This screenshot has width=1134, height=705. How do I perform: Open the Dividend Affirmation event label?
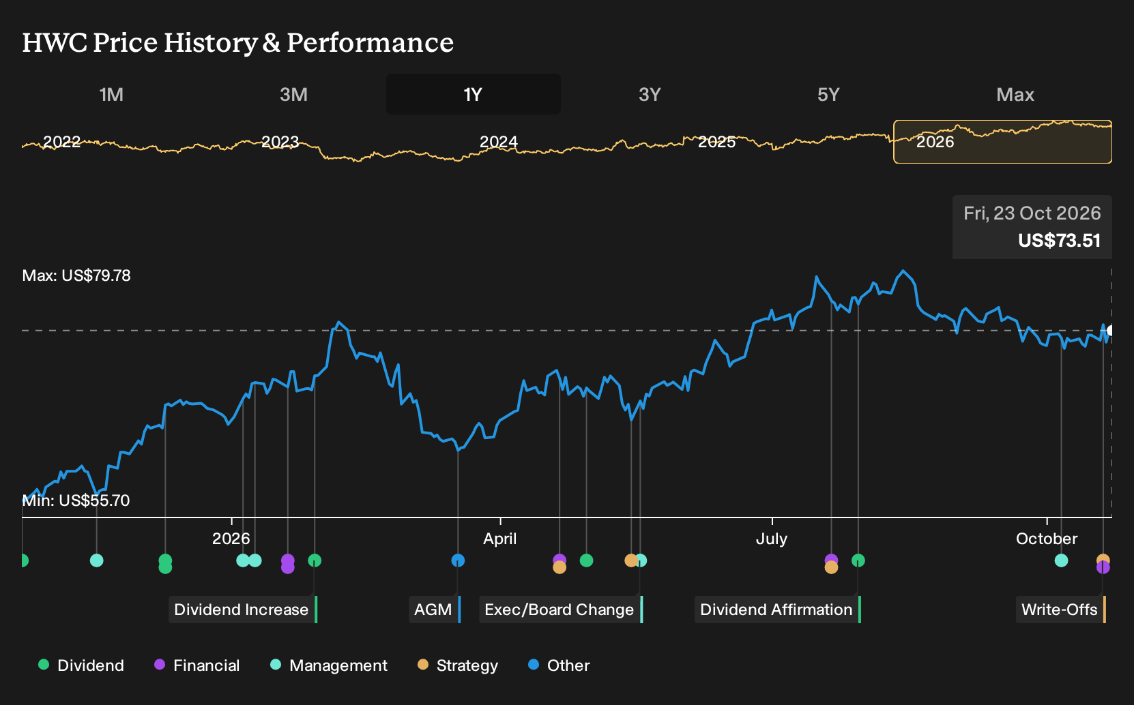tap(778, 610)
